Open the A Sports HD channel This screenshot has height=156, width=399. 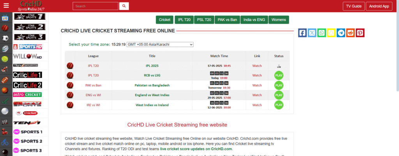(x=28, y=47)
